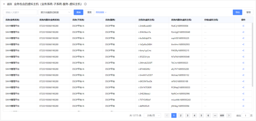256x121 pixels.
Task: Select current page 1 in pagination
Action: (174, 115)
